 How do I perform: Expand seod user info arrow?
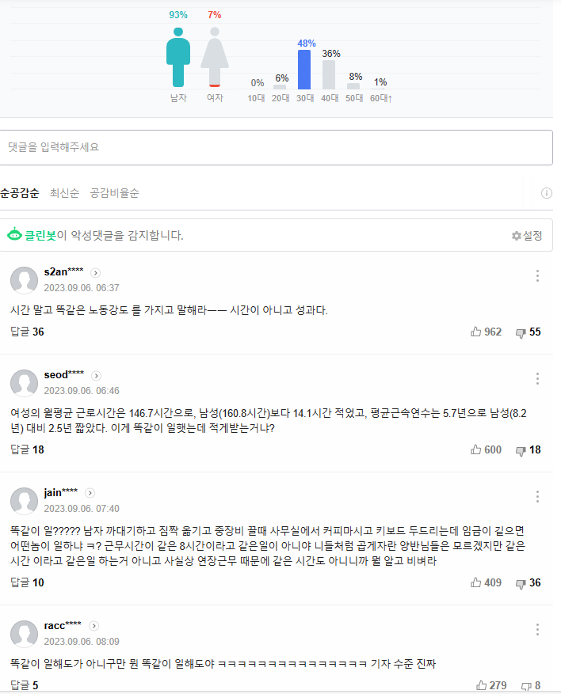pos(97,375)
